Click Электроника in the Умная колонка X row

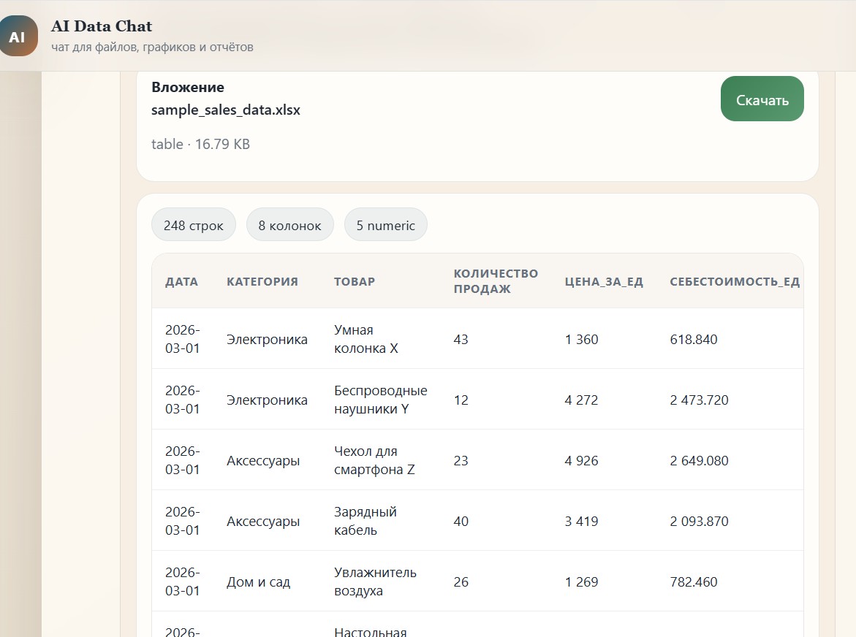tap(267, 339)
